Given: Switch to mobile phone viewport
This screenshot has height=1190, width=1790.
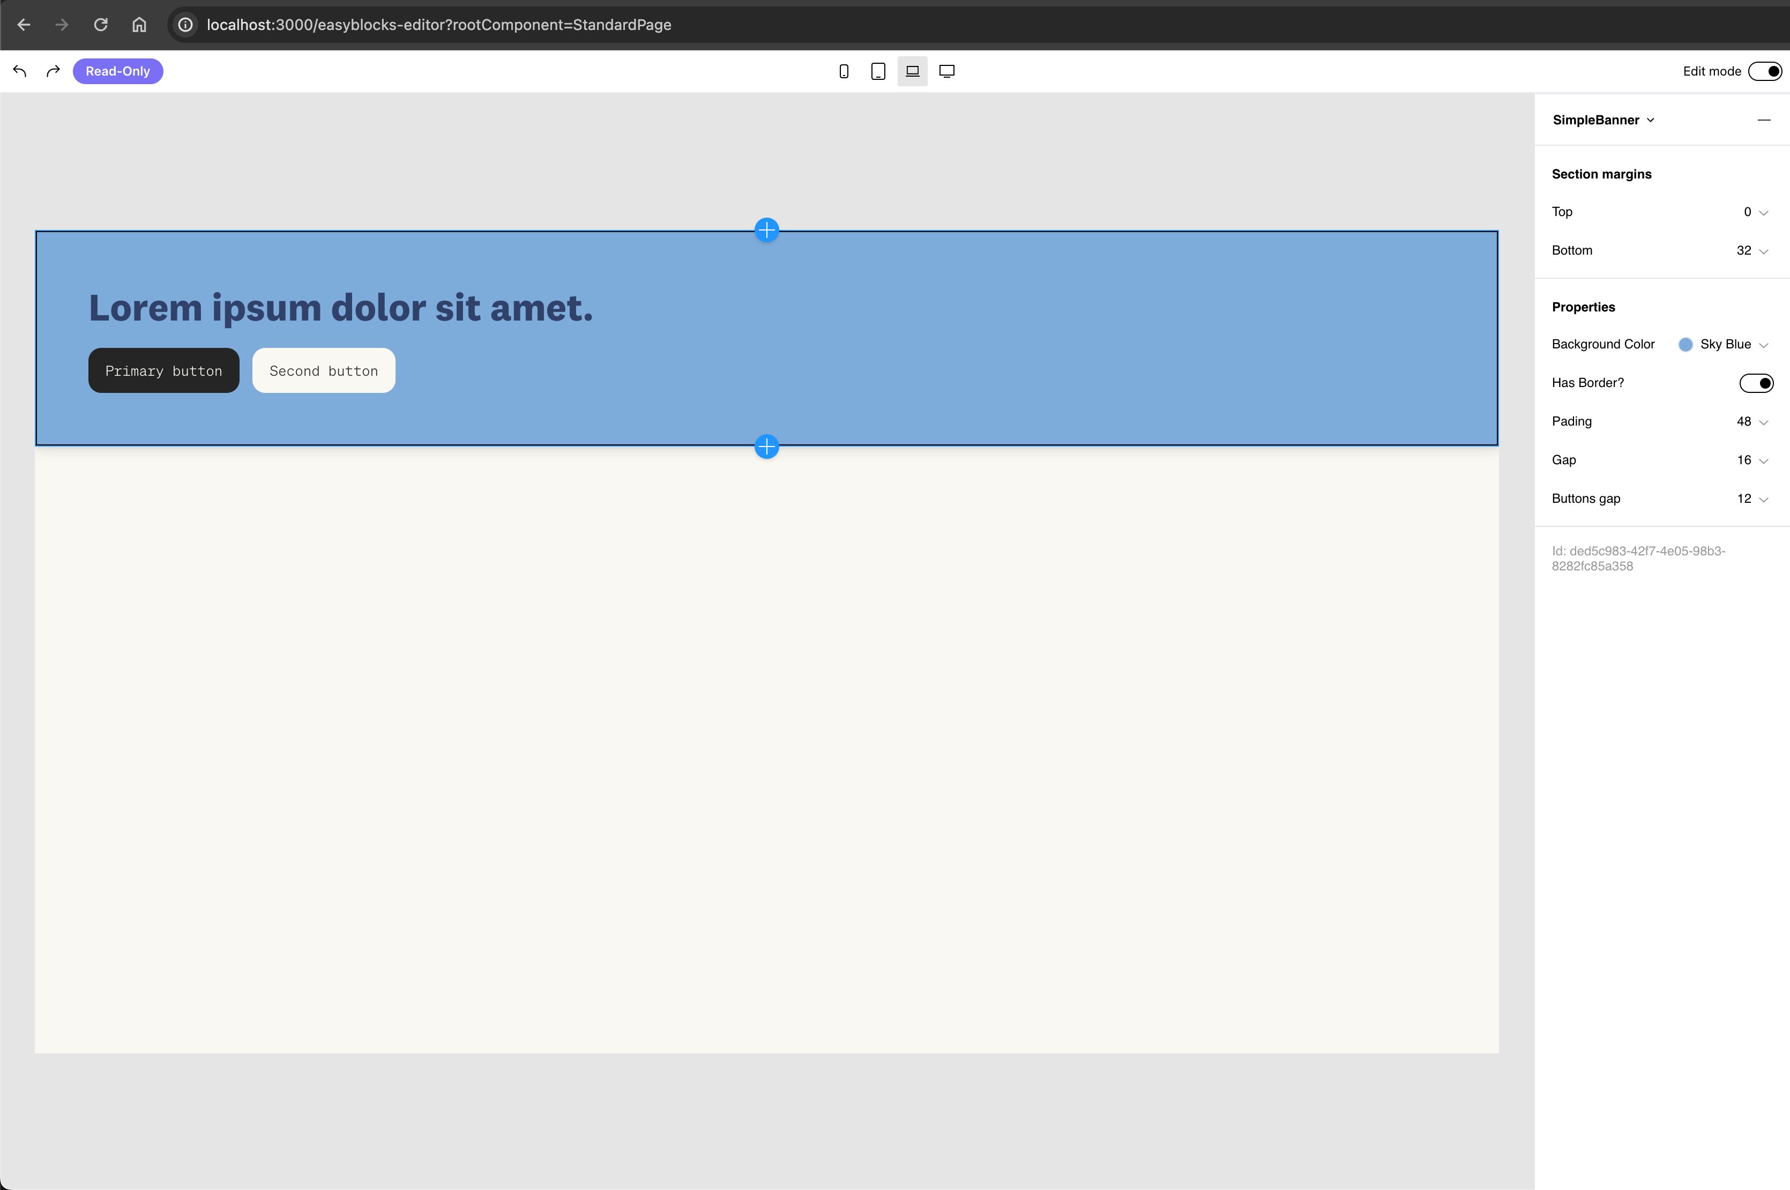Looking at the screenshot, I should (x=843, y=71).
